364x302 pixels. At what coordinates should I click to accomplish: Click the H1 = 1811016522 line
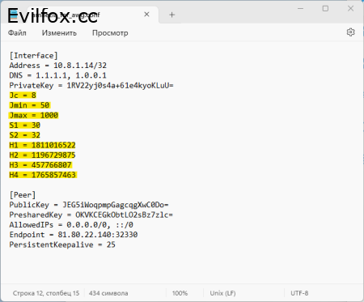tap(42, 145)
